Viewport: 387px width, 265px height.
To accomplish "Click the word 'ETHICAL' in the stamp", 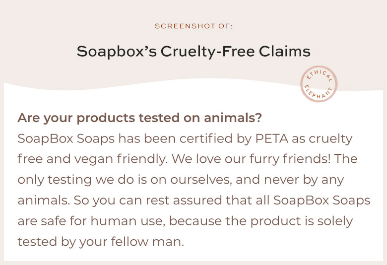I will tap(320, 75).
